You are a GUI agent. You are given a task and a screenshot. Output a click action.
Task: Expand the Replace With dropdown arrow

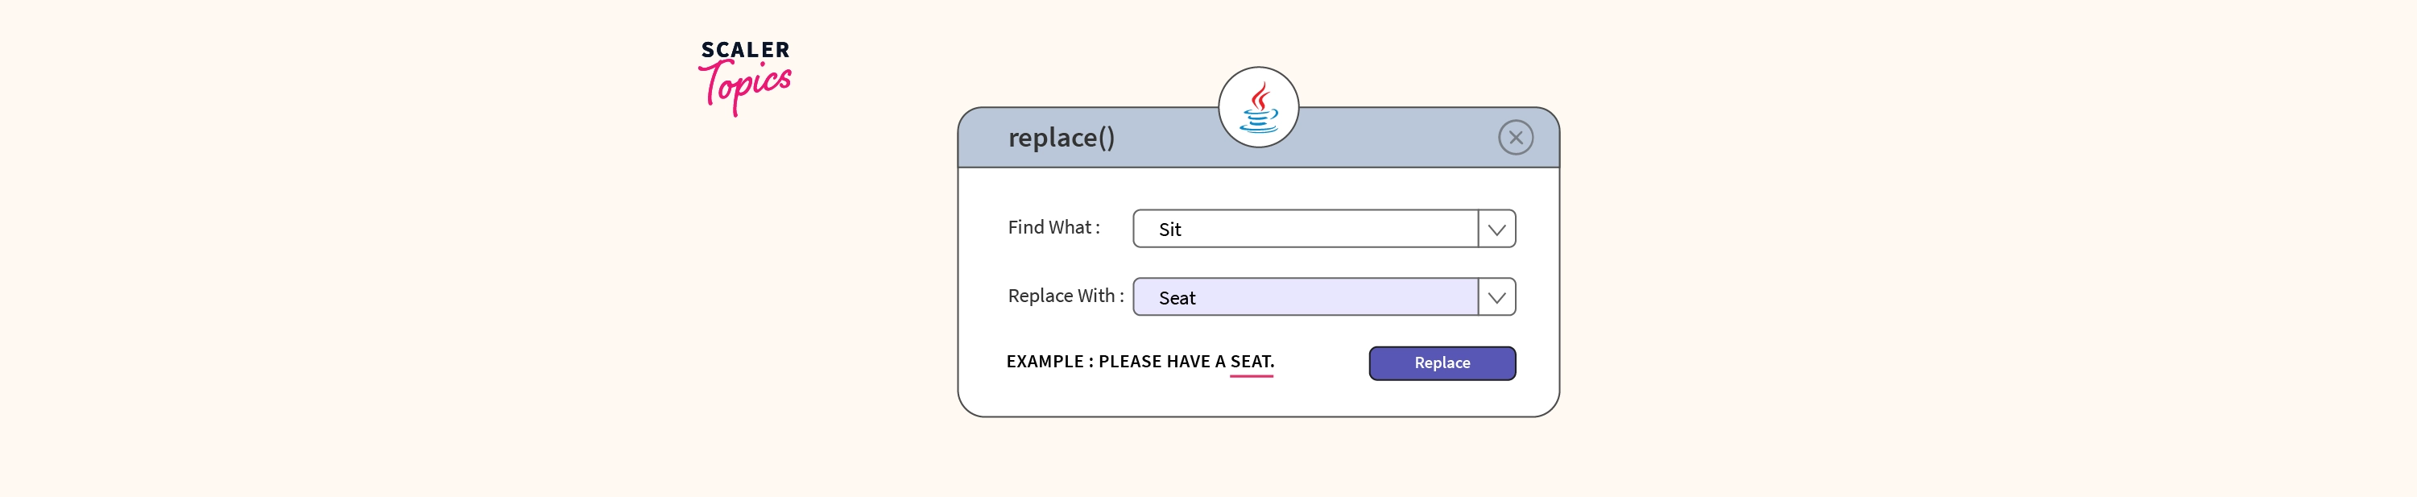click(x=1496, y=298)
